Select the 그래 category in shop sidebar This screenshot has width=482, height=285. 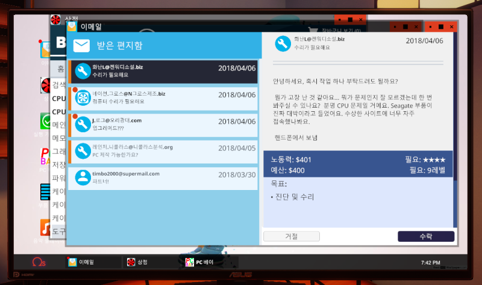(58, 152)
